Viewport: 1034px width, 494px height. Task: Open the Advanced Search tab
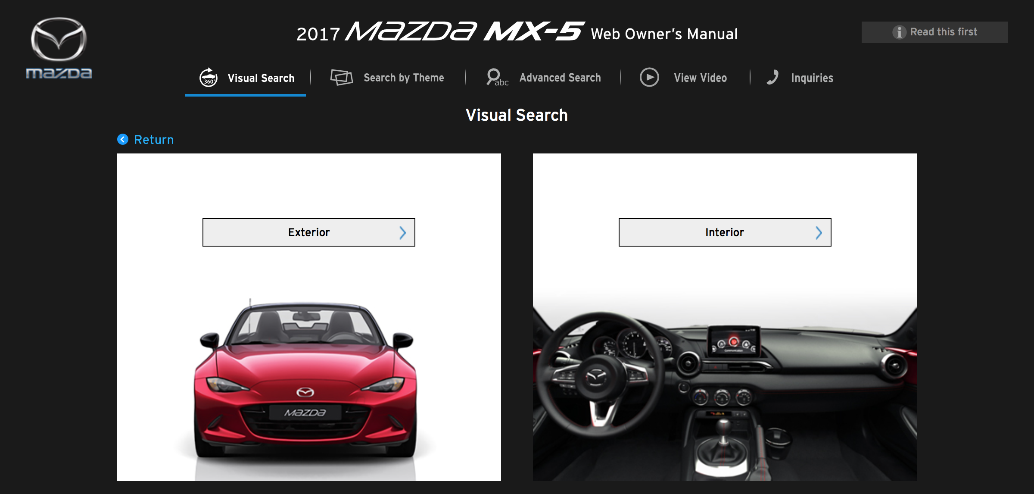coord(543,78)
